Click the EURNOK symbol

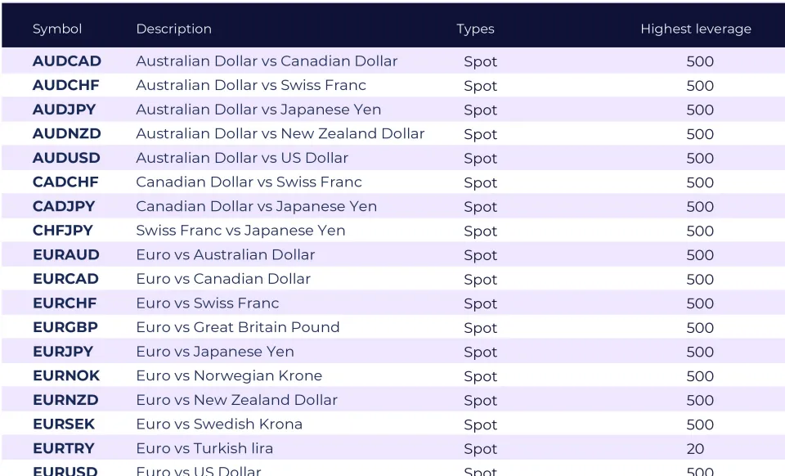66,376
